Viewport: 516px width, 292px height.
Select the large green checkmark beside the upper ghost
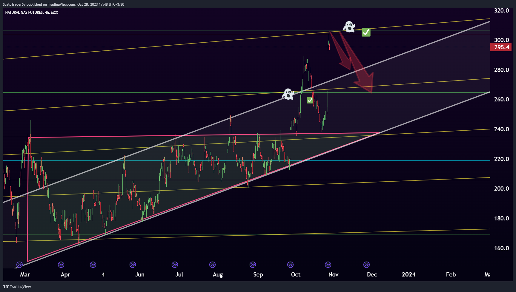pos(366,32)
